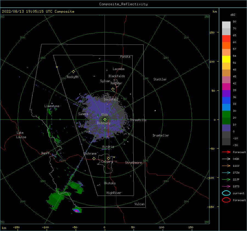Click the Stettler label
The height and width of the screenshot is (231, 247).
coord(160,79)
